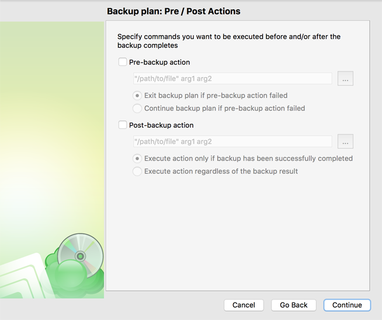This screenshot has width=382, height=320.
Task: Click the post-backup command path field
Action: 232,142
